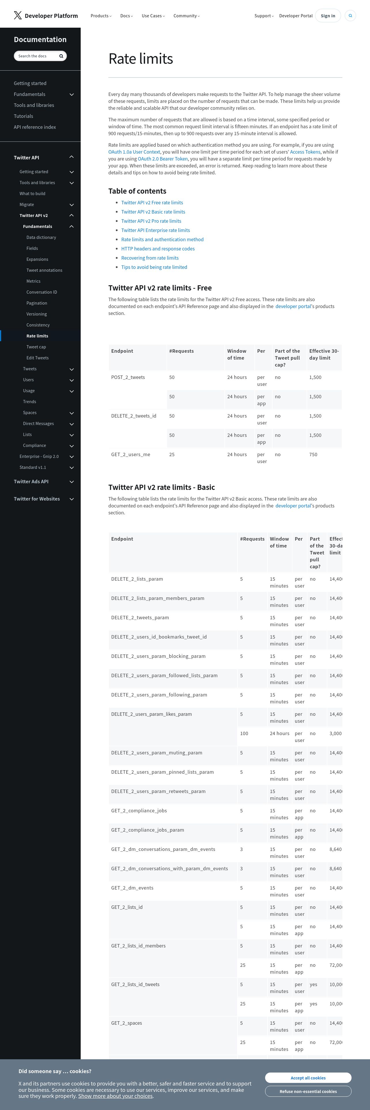Open Tutorials in sidebar
Image resolution: width=370 pixels, height=1110 pixels.
click(23, 116)
